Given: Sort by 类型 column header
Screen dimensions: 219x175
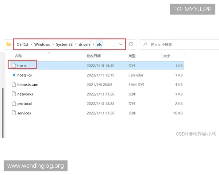Looking at the screenshot, I should [x=132, y=56].
